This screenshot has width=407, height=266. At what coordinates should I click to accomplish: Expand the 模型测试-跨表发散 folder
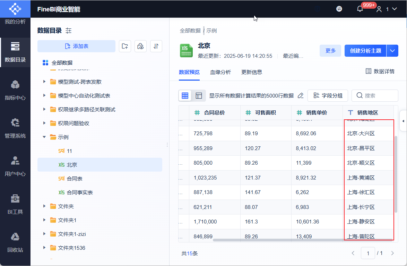(x=44, y=82)
